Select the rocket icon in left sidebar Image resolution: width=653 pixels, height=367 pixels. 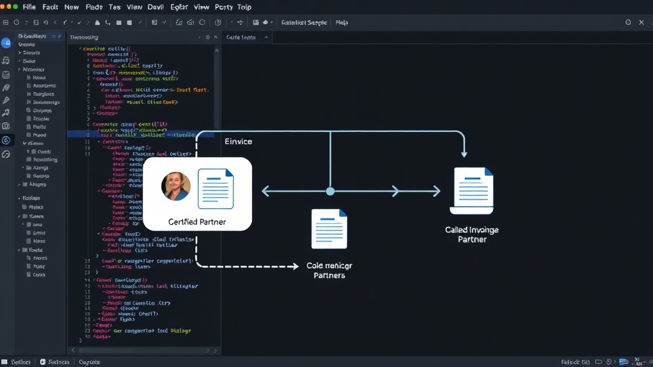(6, 88)
